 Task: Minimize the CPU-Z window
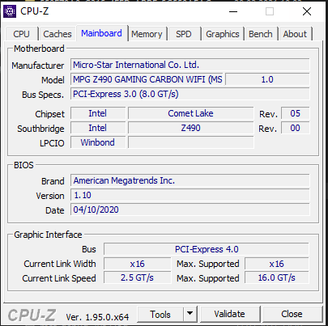233,11
